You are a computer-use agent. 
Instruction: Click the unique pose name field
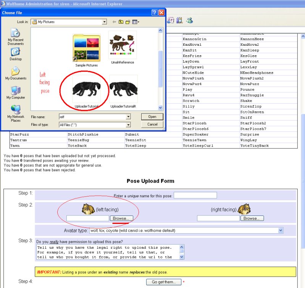[x=195, y=196]
